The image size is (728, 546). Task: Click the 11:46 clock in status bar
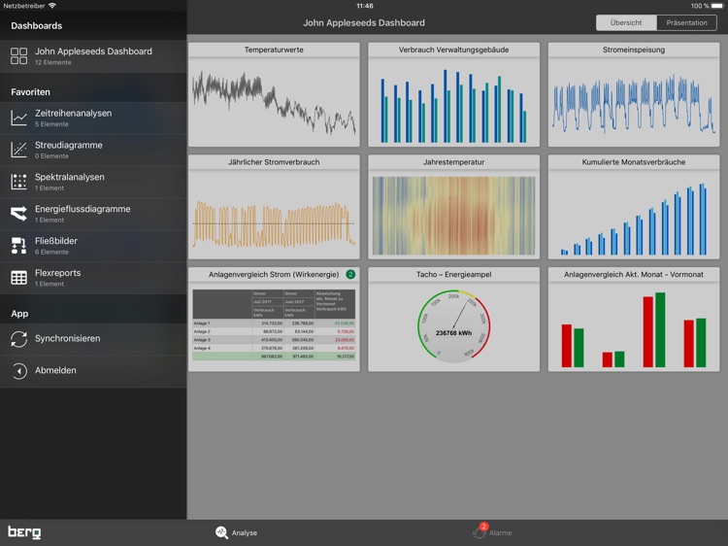[x=364, y=6]
